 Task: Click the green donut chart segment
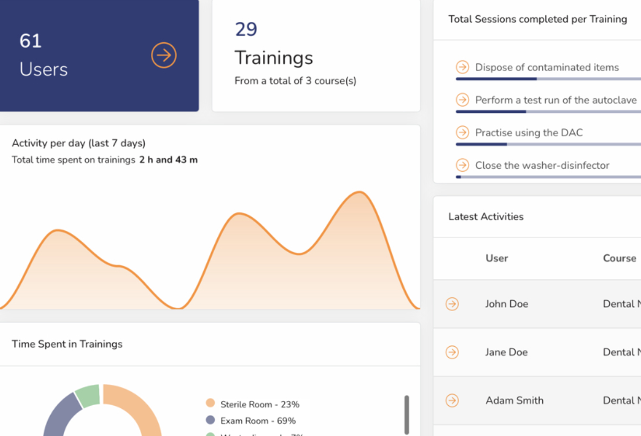88,395
